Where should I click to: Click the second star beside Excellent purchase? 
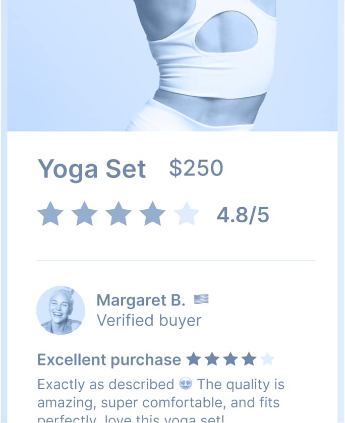click(212, 359)
